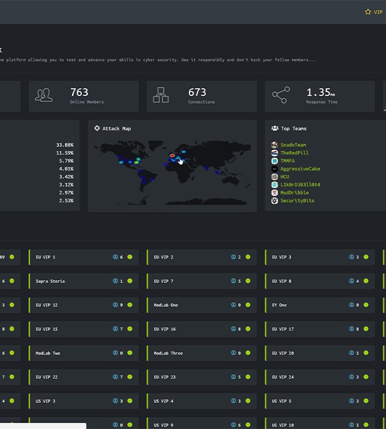Select the EU VIP 1 server

pos(84,257)
